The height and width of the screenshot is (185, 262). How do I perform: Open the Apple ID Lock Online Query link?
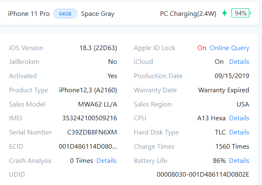(229, 48)
